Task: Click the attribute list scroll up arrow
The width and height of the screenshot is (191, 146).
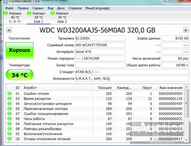Action: tap(186, 87)
